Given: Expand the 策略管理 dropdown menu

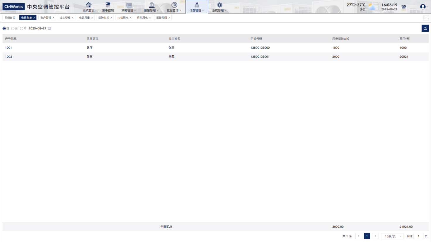Looking at the screenshot, I should click(129, 7).
